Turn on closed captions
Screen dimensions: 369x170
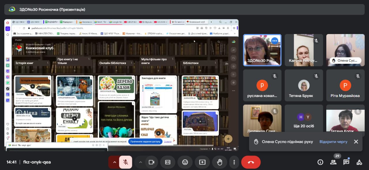pyautogui.click(x=168, y=162)
